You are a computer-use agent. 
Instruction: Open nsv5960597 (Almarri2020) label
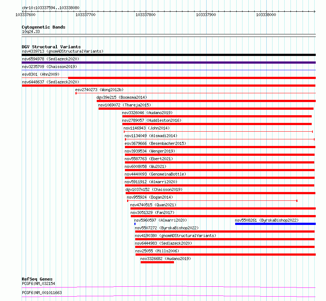pyautogui.click(x=160, y=220)
